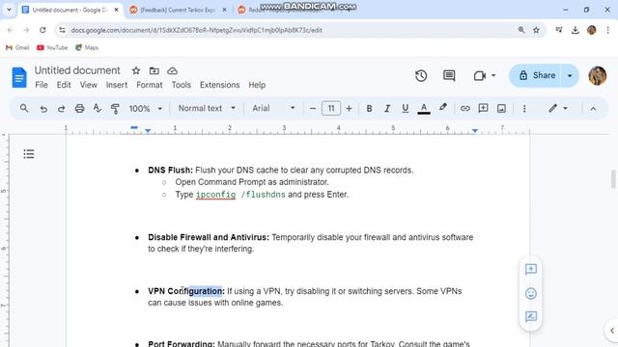Toggle underline formatting

tap(405, 109)
